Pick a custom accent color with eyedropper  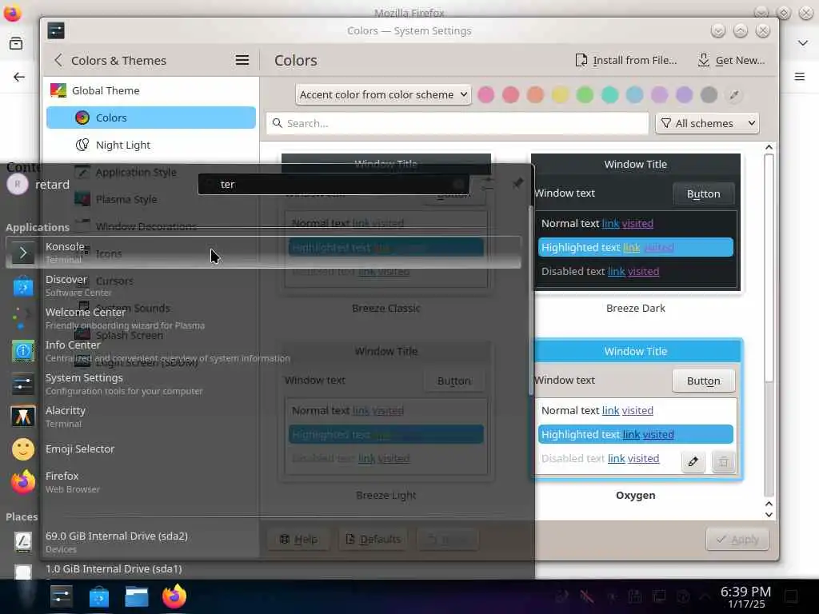pyautogui.click(x=734, y=95)
